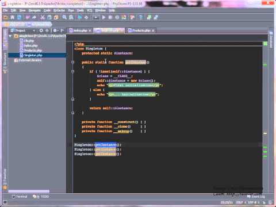276x207 pixels.
Task: Close the index.php tab
Action: [90, 30]
